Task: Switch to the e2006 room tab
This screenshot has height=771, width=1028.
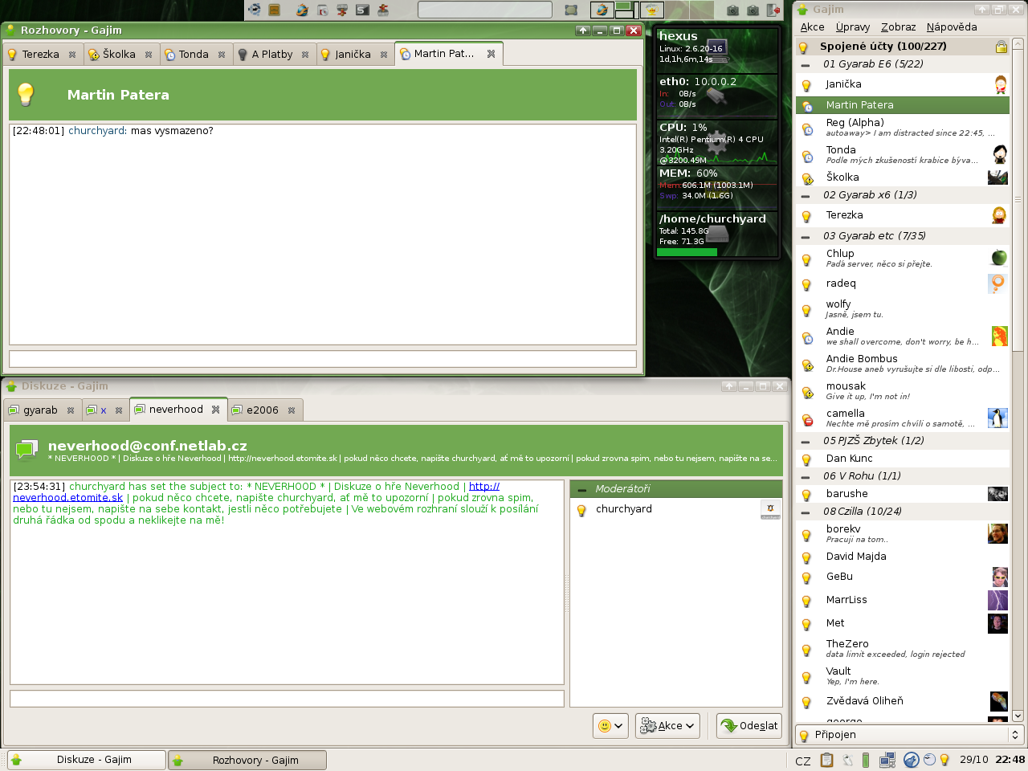Action: (x=262, y=410)
